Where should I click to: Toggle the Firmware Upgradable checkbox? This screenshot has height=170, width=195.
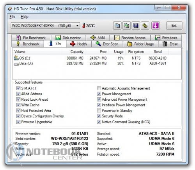click(18, 122)
